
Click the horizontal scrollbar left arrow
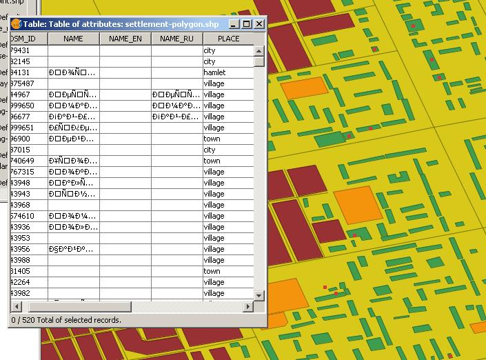(x=15, y=307)
